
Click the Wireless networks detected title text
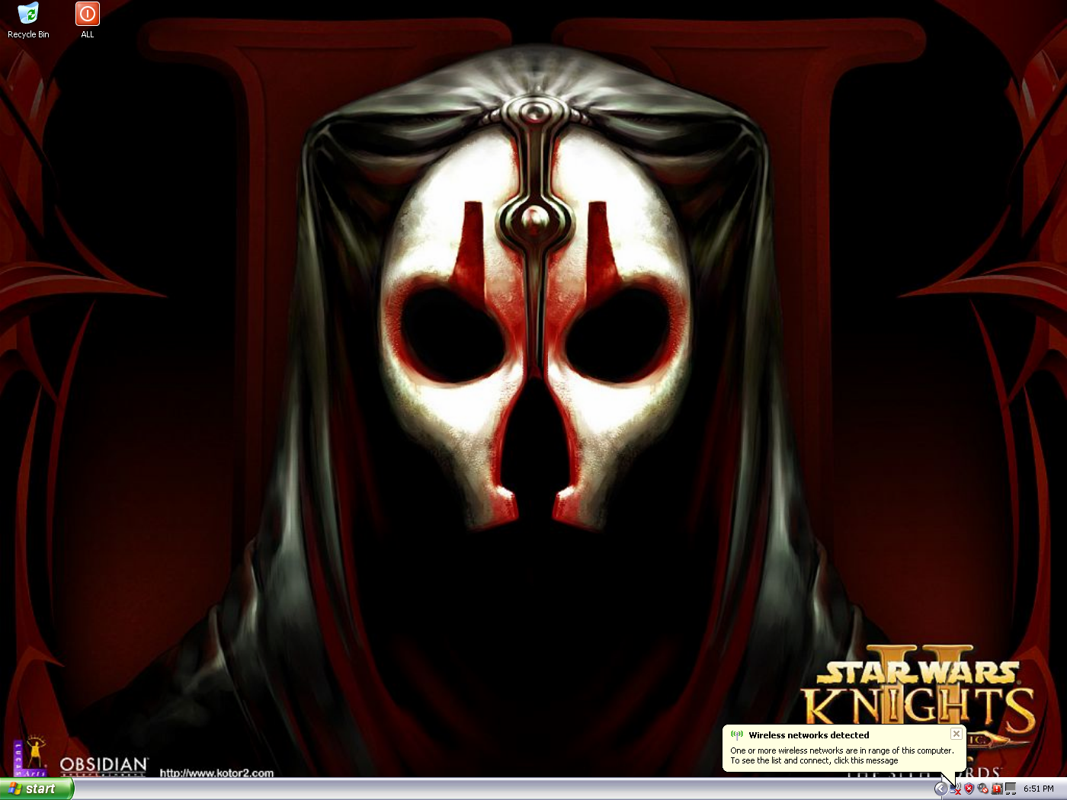pyautogui.click(x=809, y=734)
